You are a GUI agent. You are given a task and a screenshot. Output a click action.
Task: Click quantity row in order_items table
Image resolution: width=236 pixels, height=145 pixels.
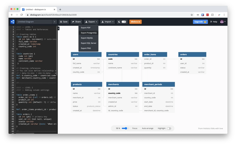click(x=155, y=68)
